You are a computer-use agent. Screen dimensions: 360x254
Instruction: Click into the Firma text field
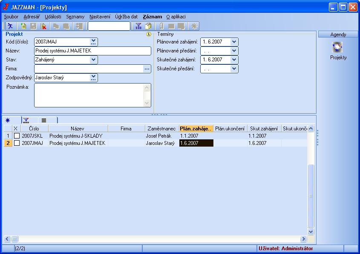coord(89,69)
